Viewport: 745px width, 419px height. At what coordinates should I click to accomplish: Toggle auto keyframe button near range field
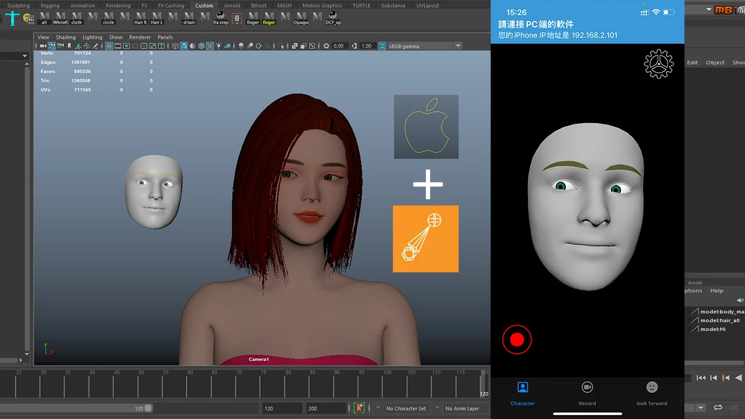click(x=359, y=408)
